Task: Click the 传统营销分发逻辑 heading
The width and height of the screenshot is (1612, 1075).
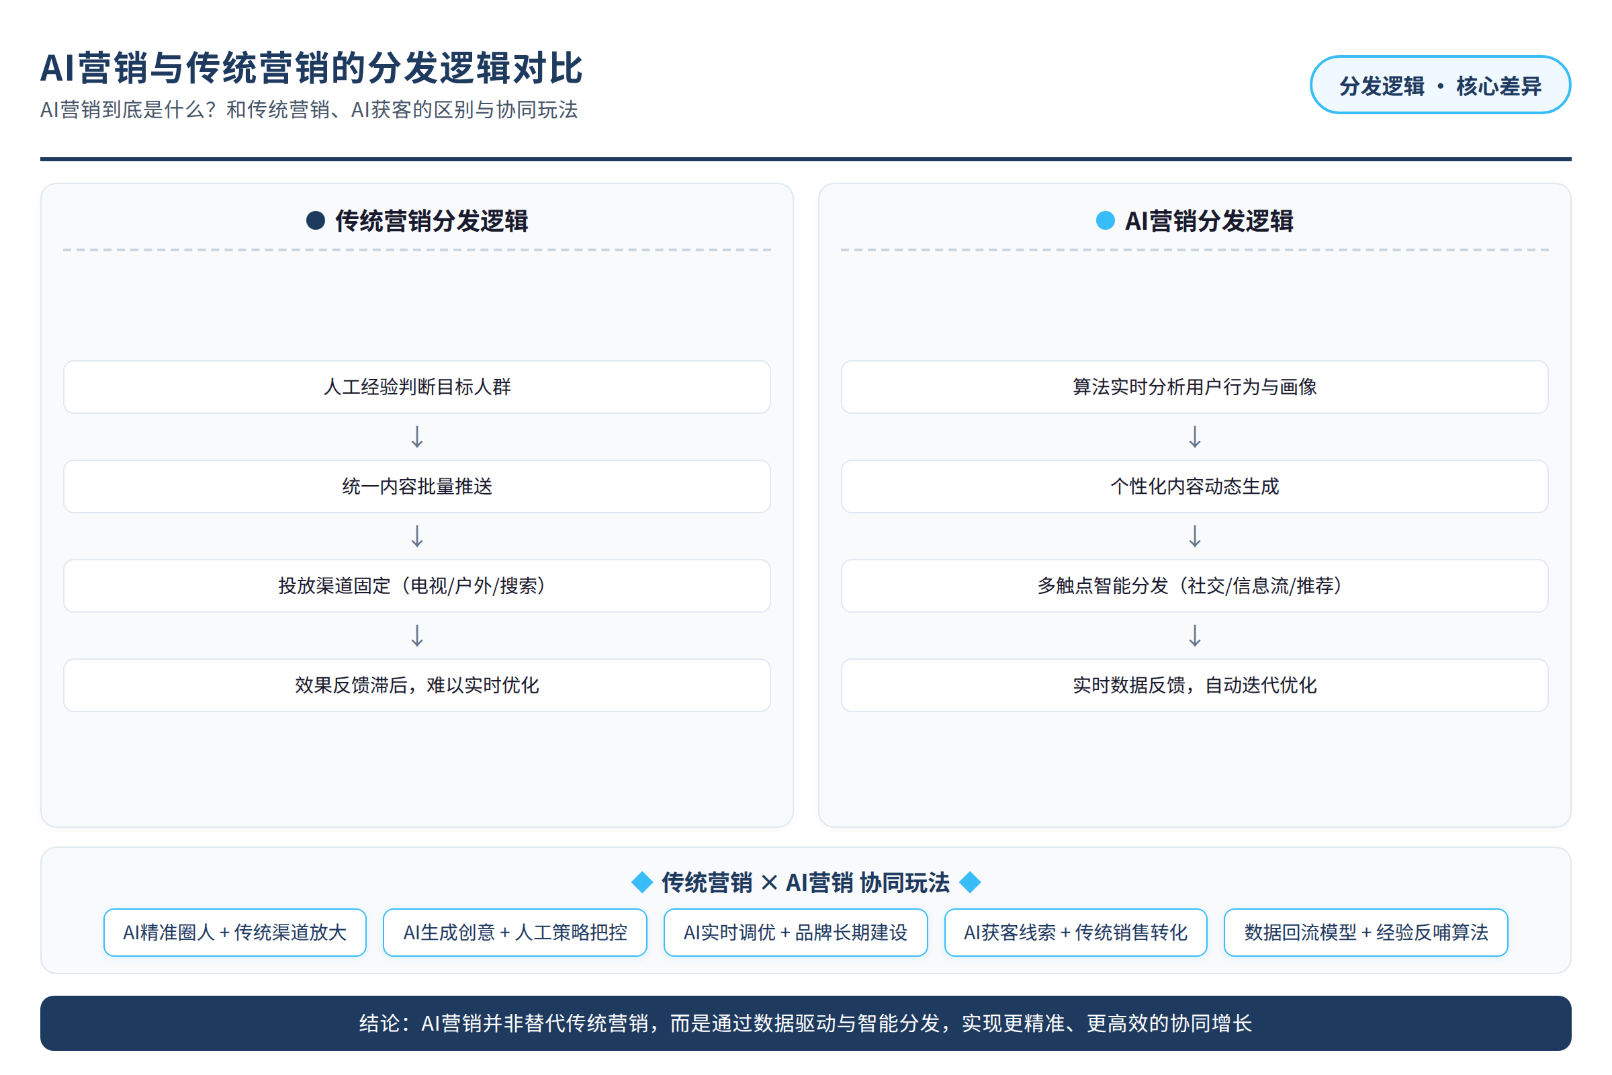Action: pos(431,221)
